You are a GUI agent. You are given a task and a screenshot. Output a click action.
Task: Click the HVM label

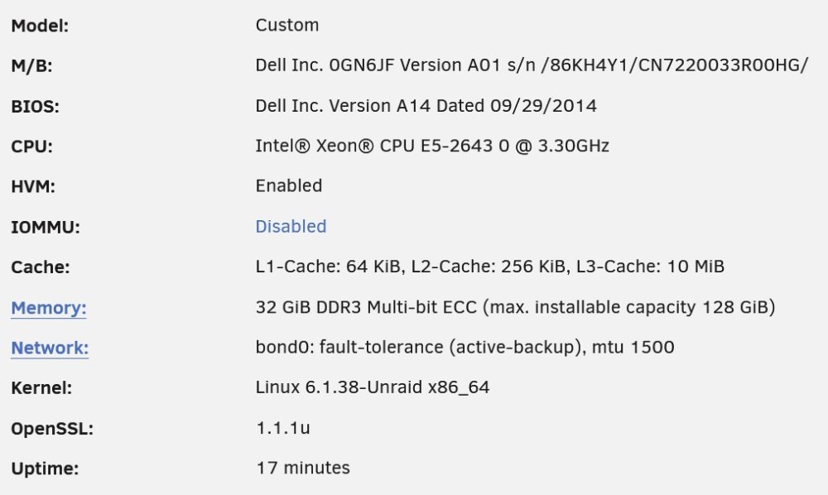coord(33,187)
